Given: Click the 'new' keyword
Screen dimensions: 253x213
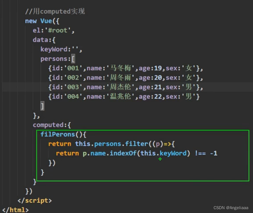Looking at the screenshot, I should coord(31,21).
